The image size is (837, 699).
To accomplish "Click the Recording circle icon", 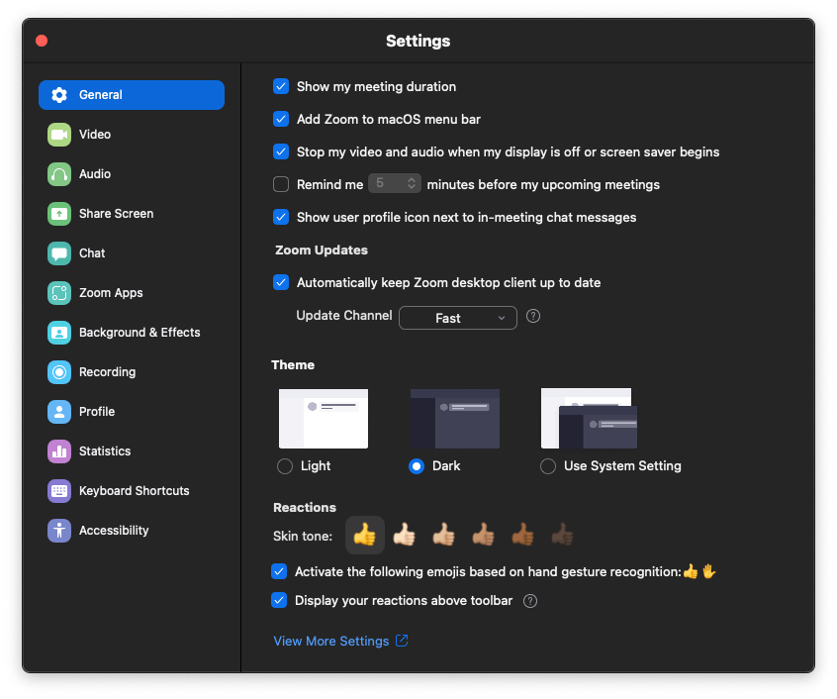I will [x=59, y=371].
